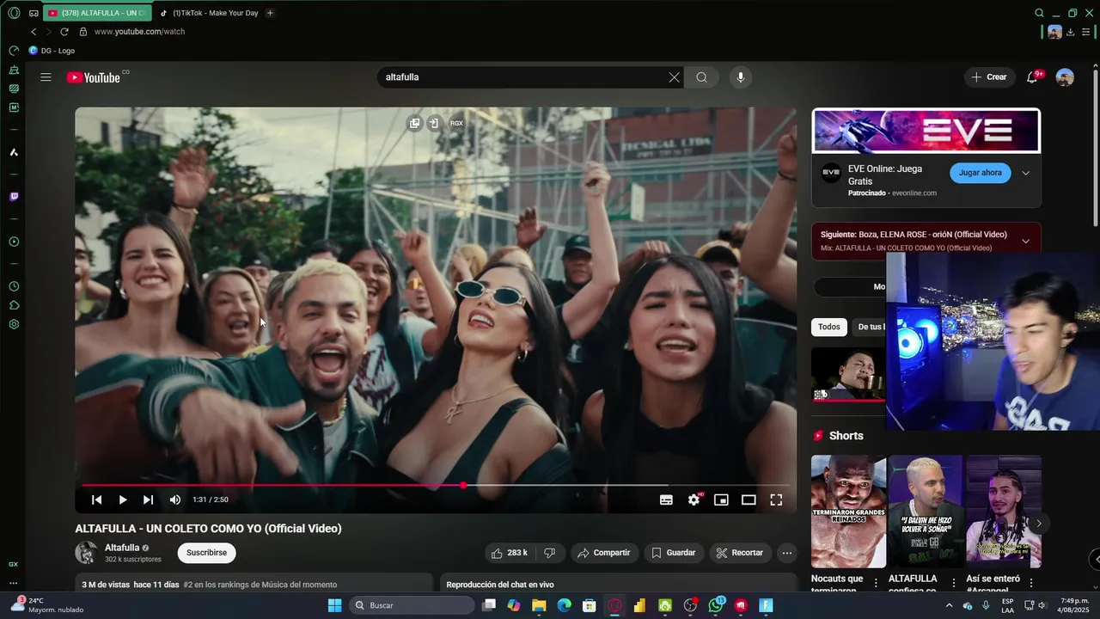
Task: Open the browser sidebar history clock
Action: pos(14,286)
